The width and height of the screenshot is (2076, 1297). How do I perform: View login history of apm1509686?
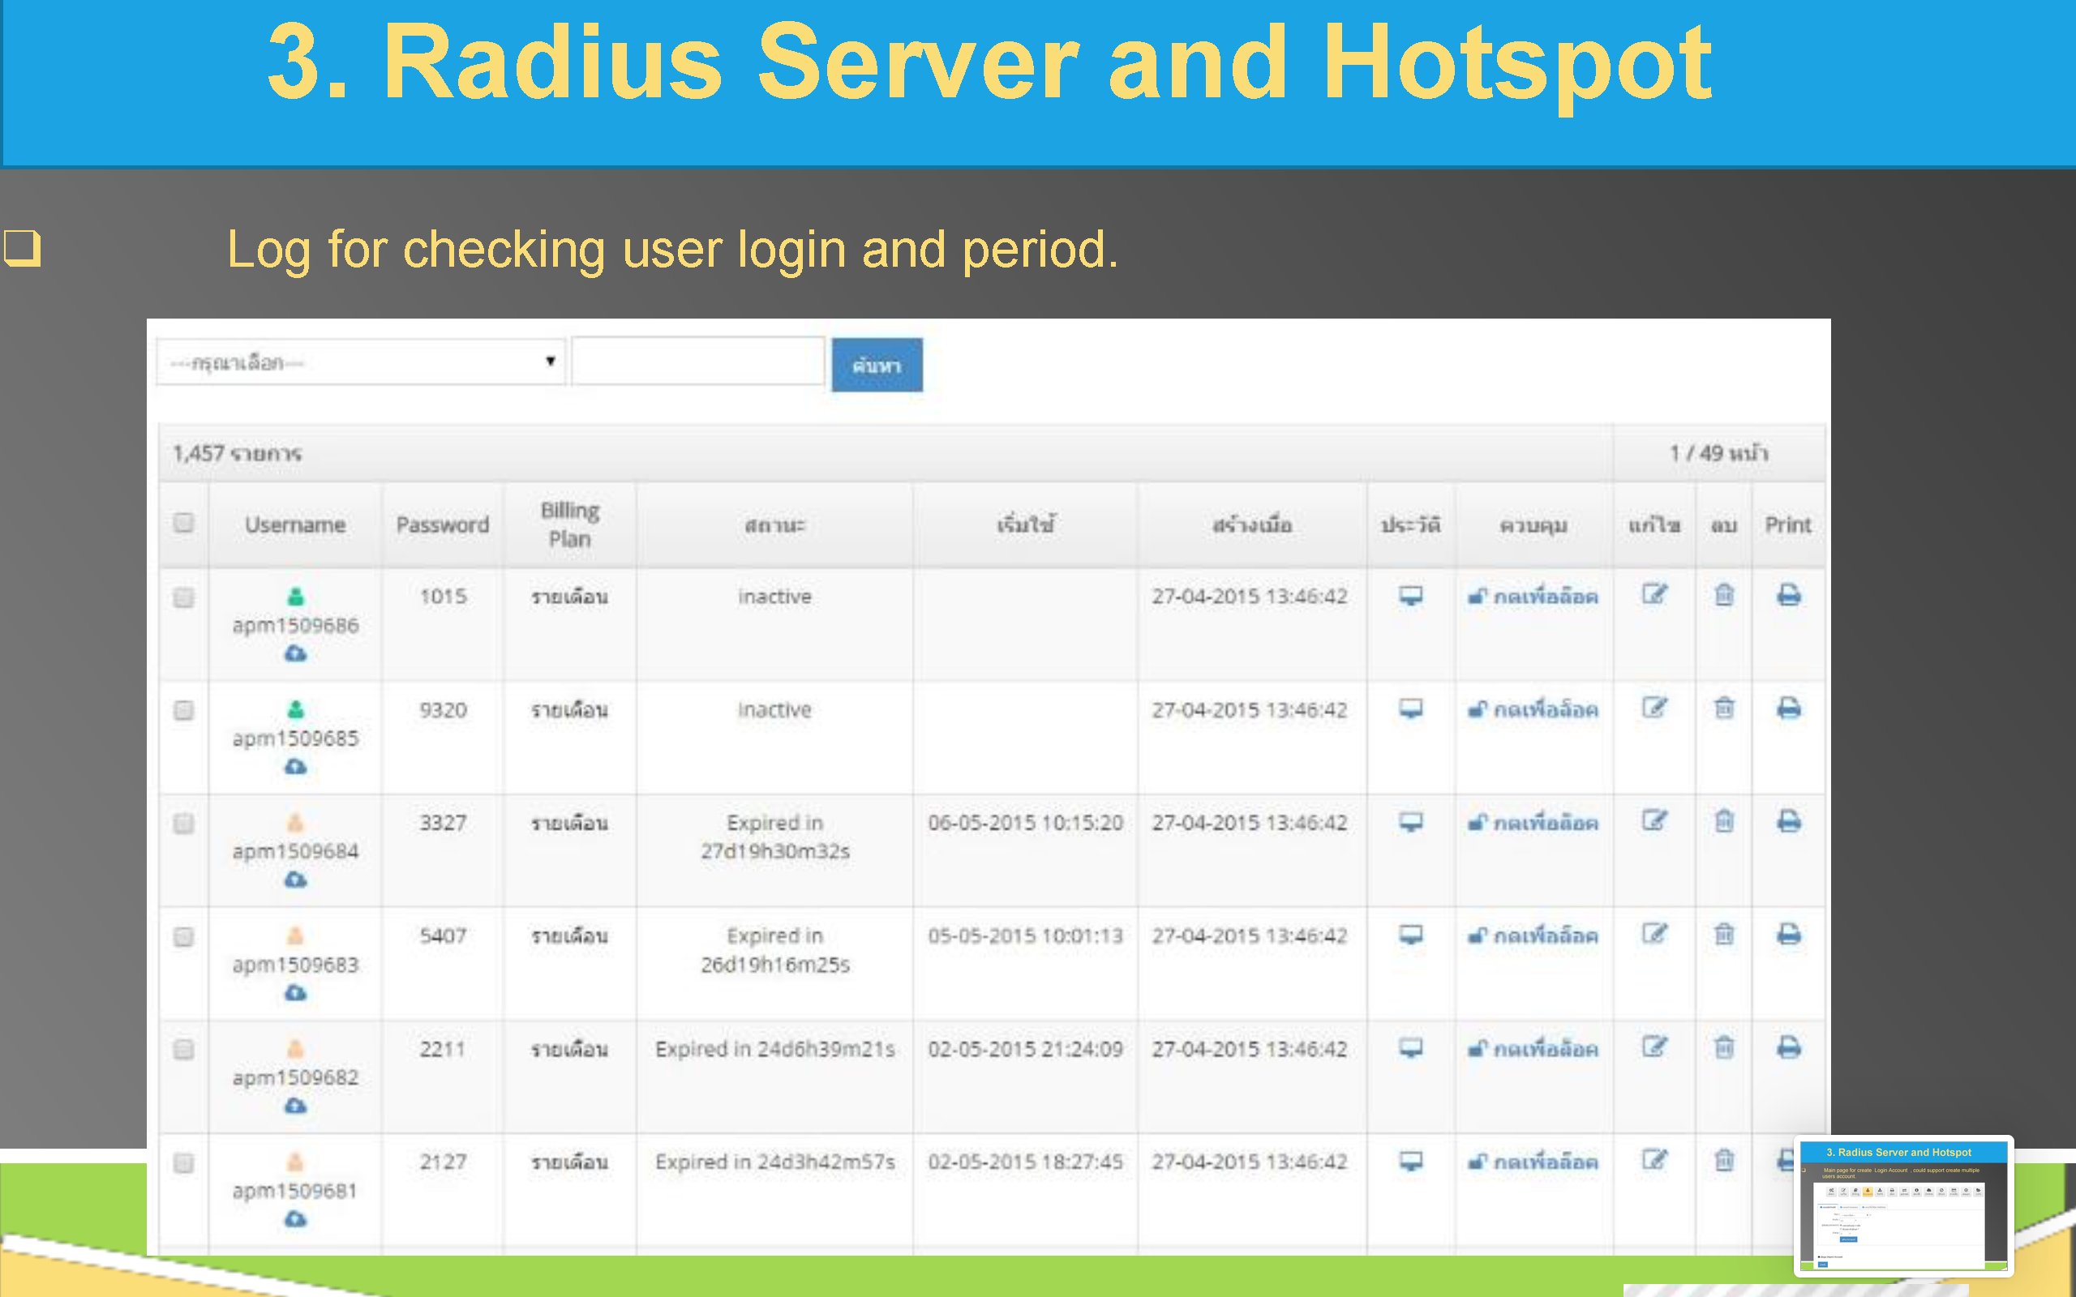click(x=1411, y=595)
